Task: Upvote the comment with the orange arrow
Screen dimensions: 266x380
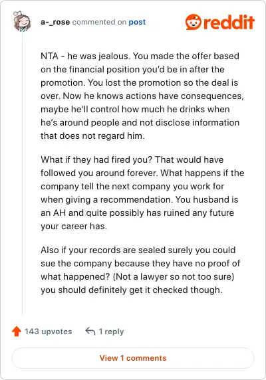Action: 17,332
